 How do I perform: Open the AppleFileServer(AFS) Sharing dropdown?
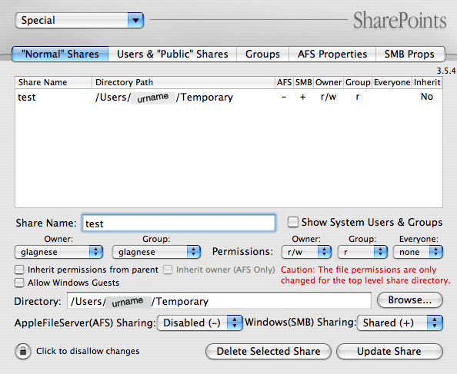click(x=199, y=323)
